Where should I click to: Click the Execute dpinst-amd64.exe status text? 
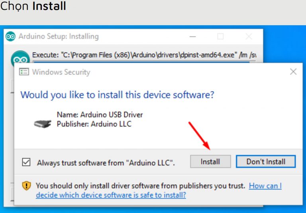click(x=143, y=55)
